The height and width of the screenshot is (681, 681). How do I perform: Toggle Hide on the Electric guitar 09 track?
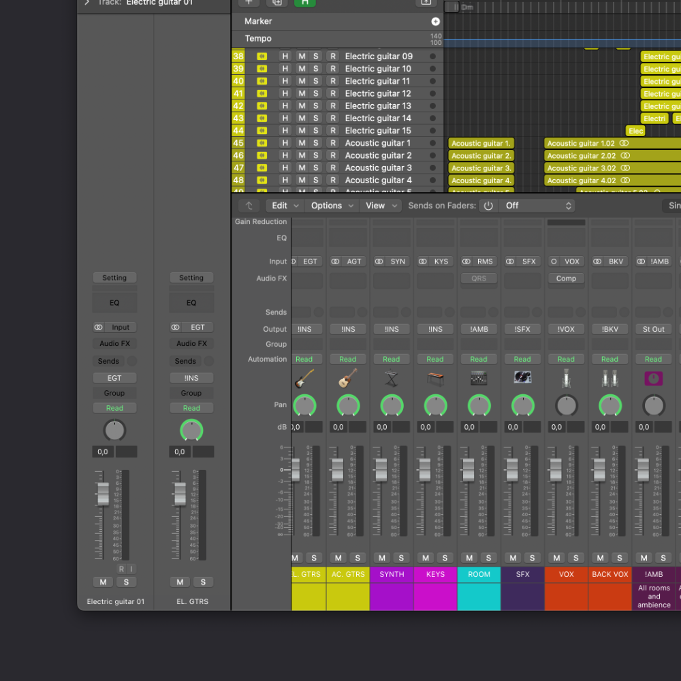tap(285, 56)
